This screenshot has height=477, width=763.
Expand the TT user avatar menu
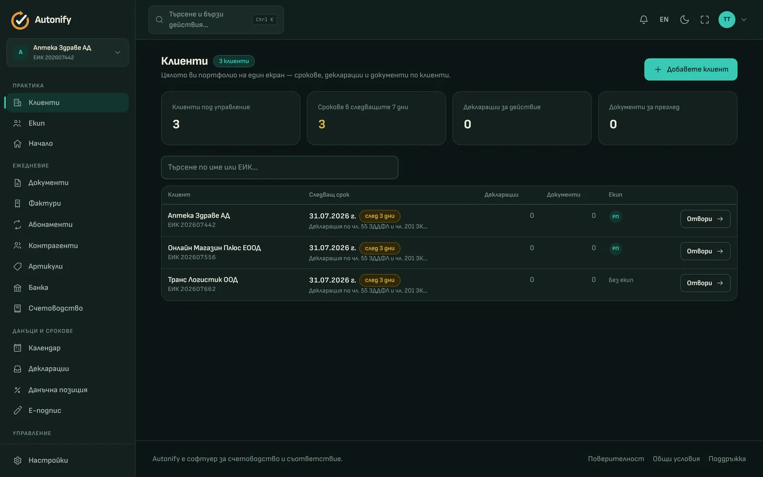tap(732, 20)
